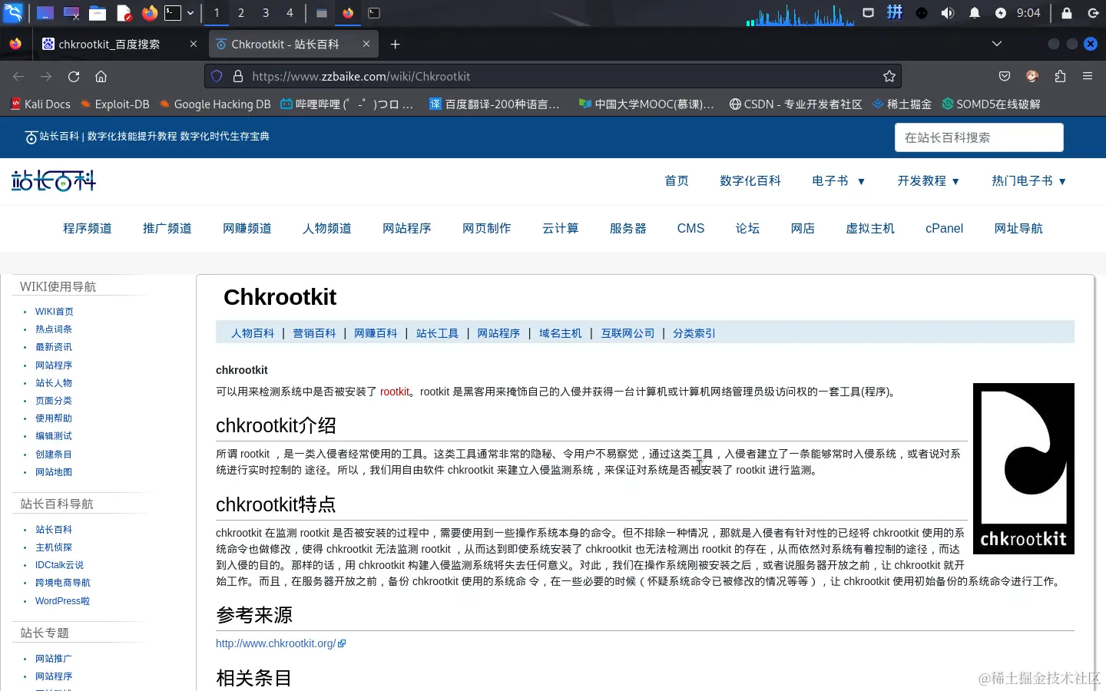Open the SOMD5在线破解 bookmark

point(991,104)
